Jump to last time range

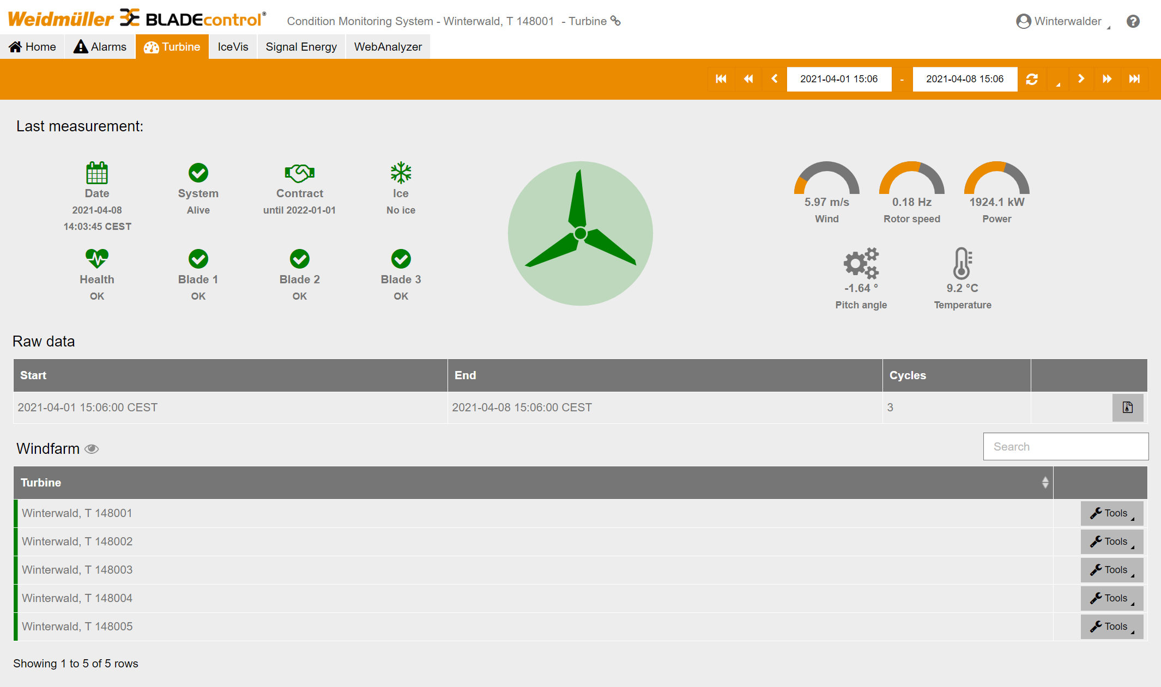click(x=1134, y=79)
